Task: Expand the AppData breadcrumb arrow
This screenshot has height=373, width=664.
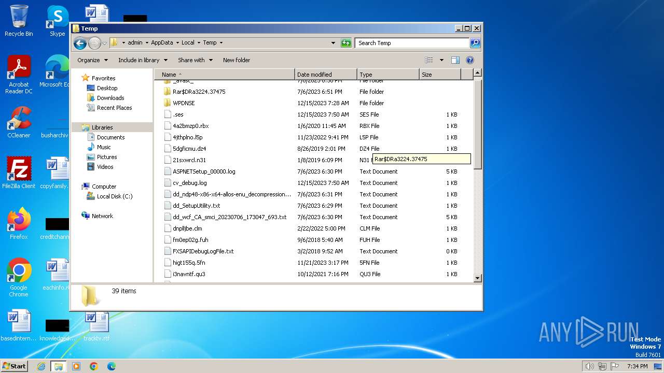Action: click(x=177, y=43)
